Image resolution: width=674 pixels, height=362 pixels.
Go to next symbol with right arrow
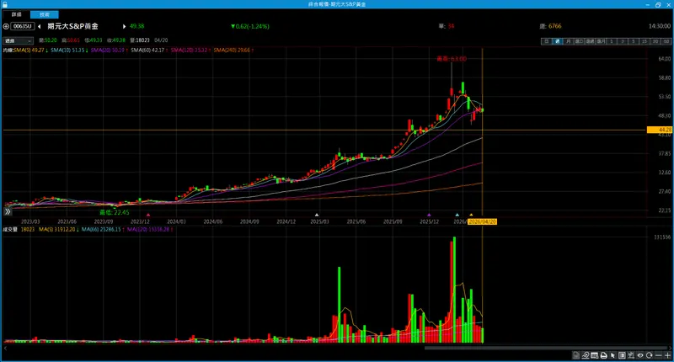(124, 26)
